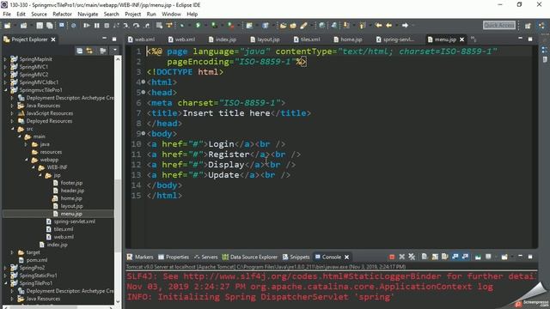Close the Project Explorer view
The height and width of the screenshot is (309, 550).
click(53, 39)
